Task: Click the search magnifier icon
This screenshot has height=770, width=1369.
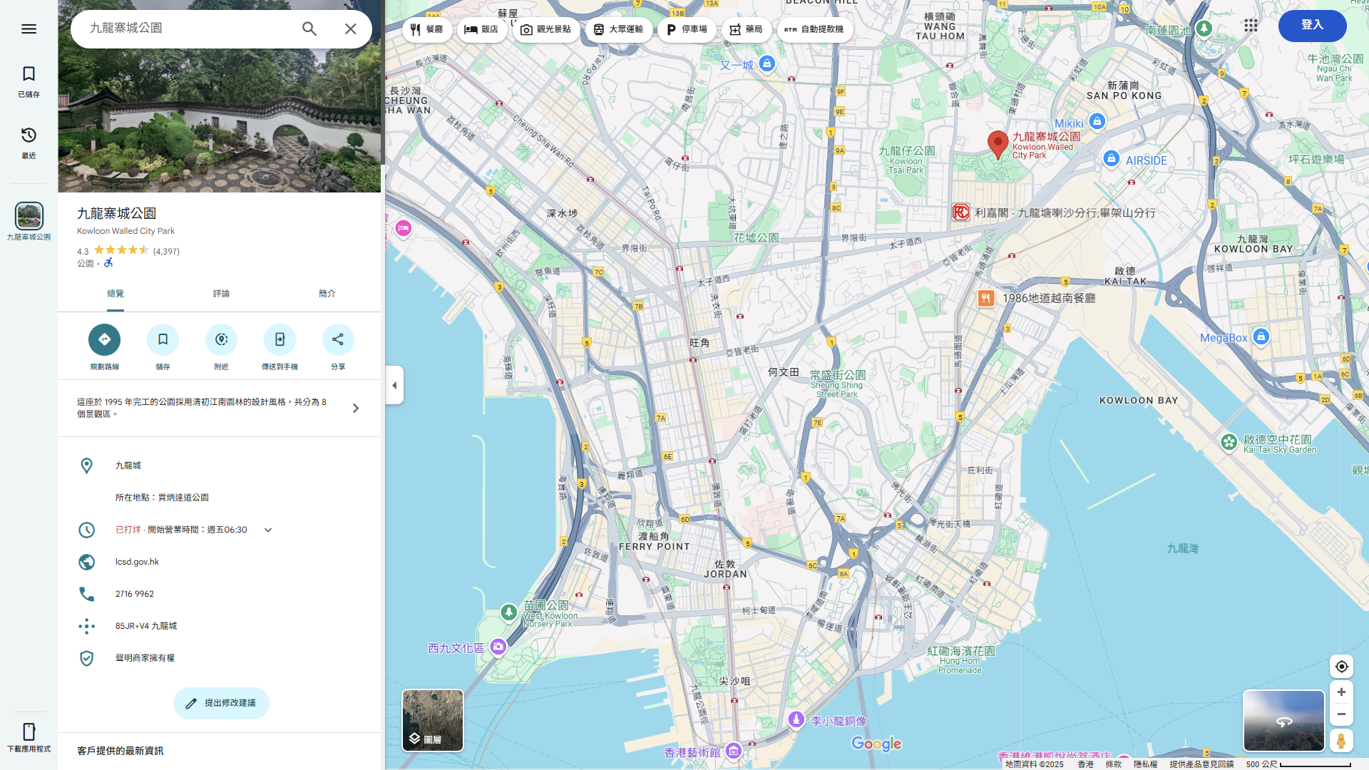Action: click(309, 29)
